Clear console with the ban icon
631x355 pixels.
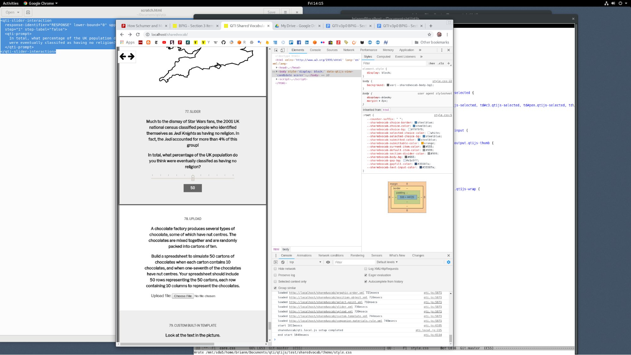point(283,262)
